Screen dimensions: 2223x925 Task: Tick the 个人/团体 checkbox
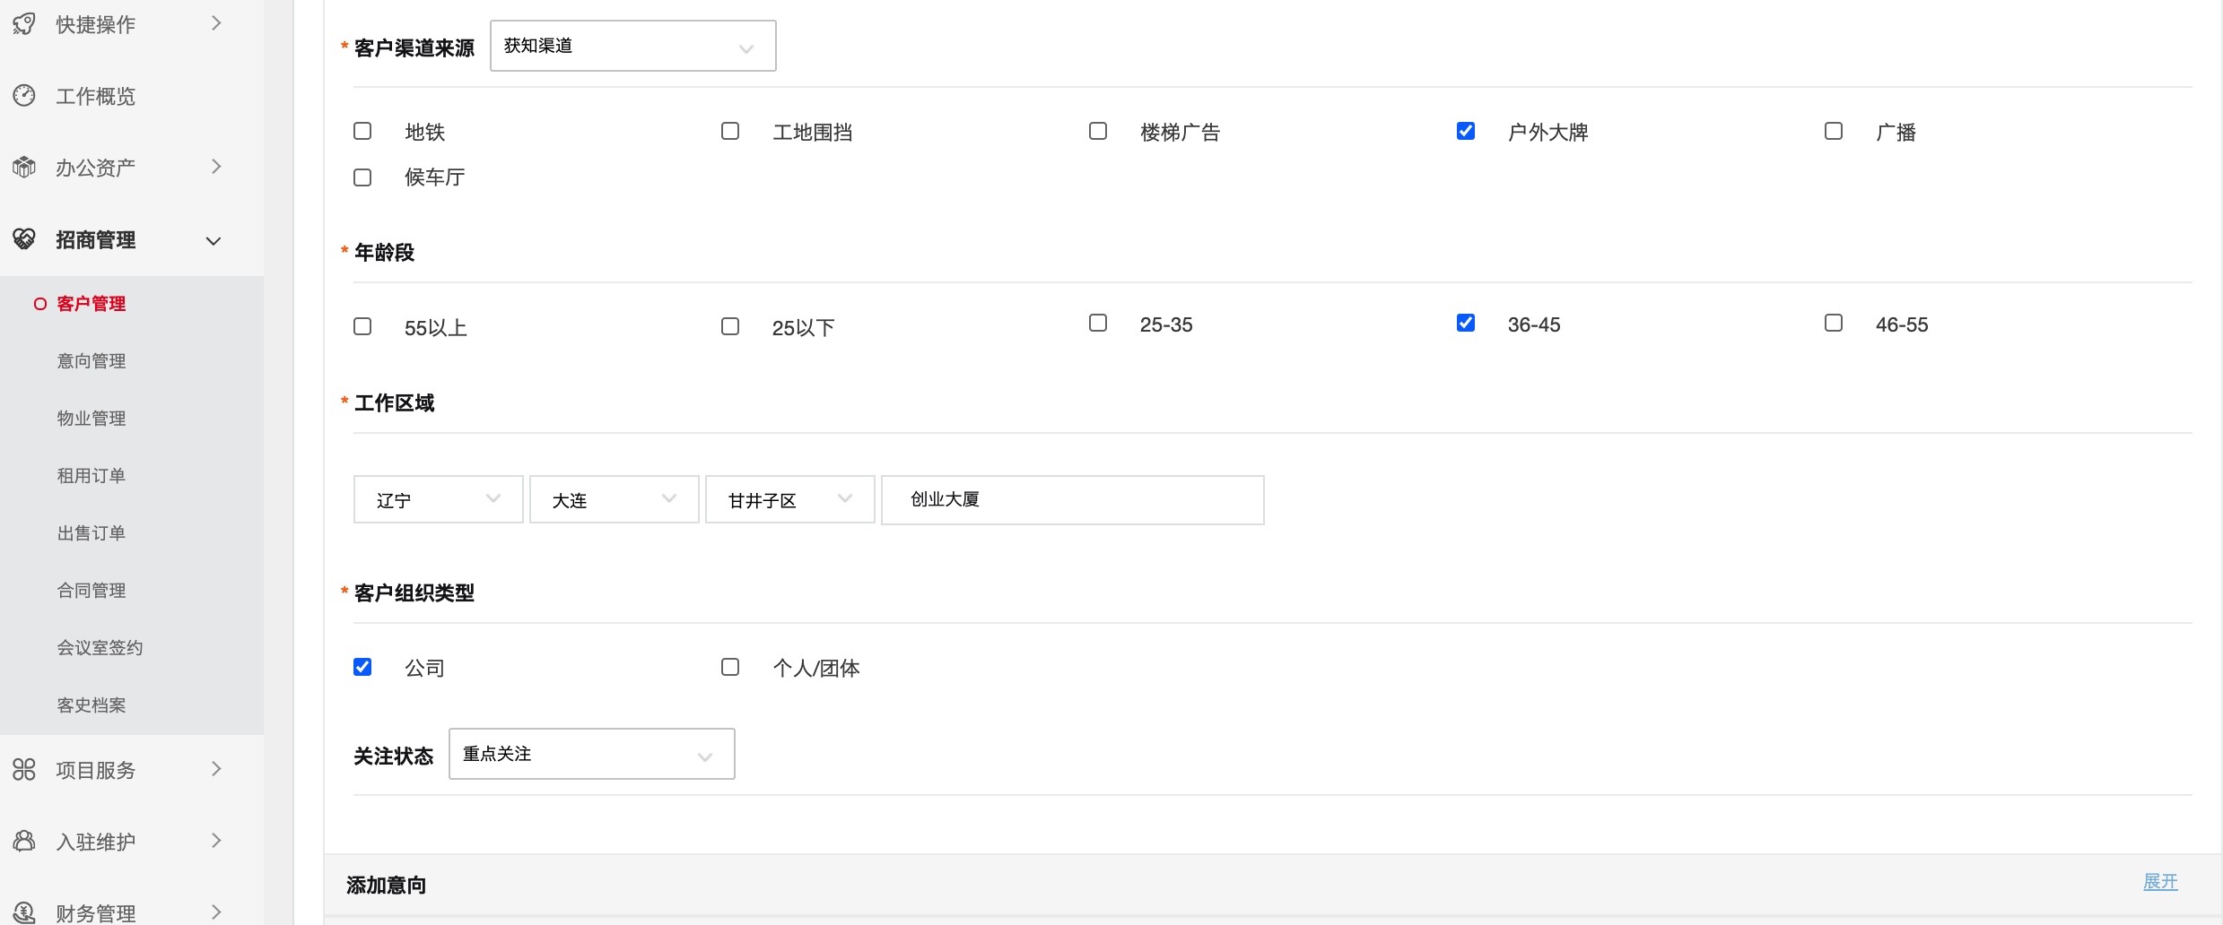point(730,667)
